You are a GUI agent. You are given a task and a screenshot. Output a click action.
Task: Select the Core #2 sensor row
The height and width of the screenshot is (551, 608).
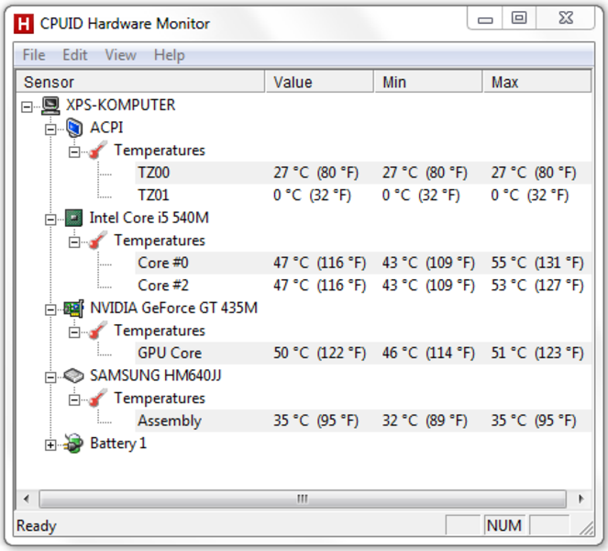pyautogui.click(x=363, y=286)
